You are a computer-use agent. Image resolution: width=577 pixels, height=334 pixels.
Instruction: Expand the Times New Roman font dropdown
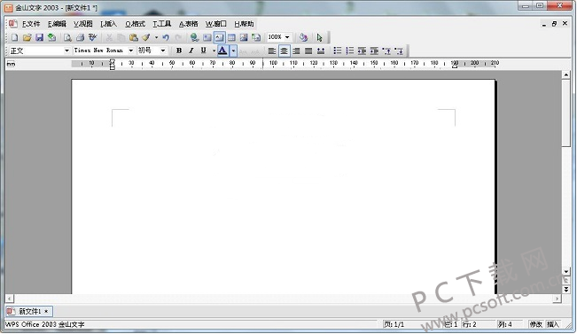pos(130,50)
